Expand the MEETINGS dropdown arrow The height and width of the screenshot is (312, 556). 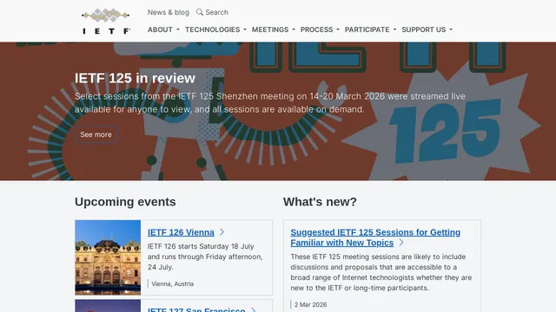[x=294, y=29]
